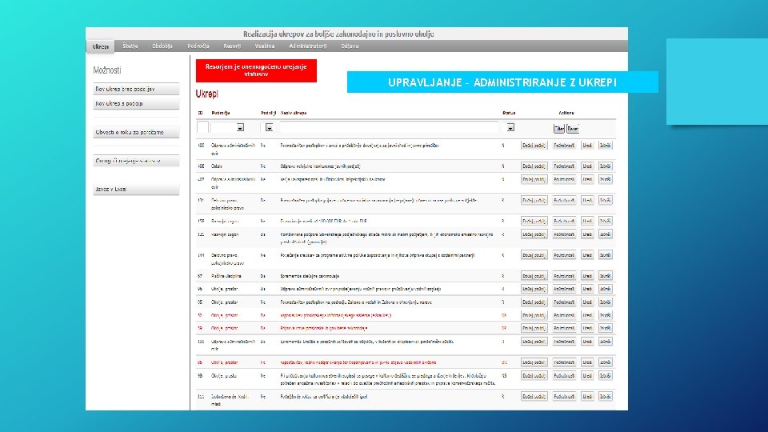Focus the ID filter input field

click(x=202, y=127)
